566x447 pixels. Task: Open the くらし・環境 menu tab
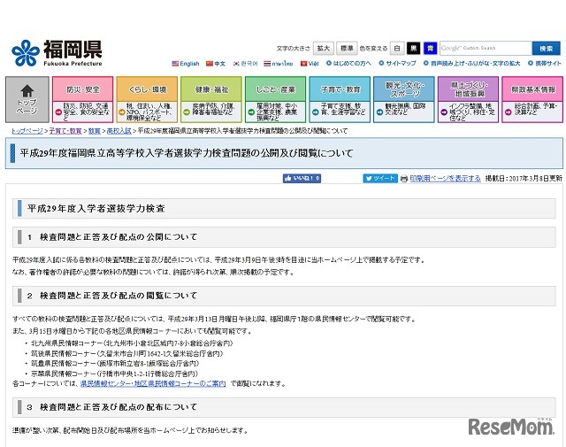pyautogui.click(x=148, y=89)
